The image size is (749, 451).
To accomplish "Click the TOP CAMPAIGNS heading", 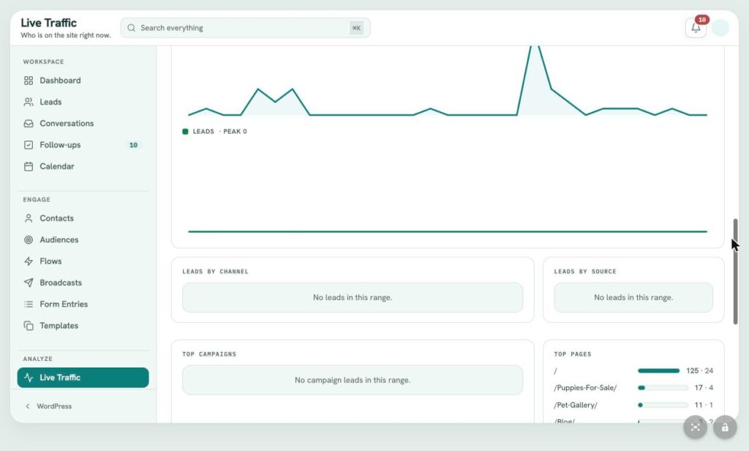I will [x=209, y=354].
